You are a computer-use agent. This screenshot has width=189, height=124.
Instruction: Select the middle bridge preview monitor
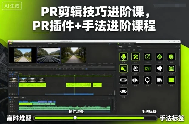pyautogui.click(x=49, y=55)
